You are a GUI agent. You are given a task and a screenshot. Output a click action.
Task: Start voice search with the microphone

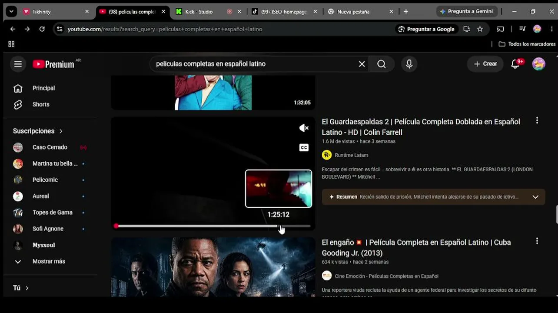409,64
